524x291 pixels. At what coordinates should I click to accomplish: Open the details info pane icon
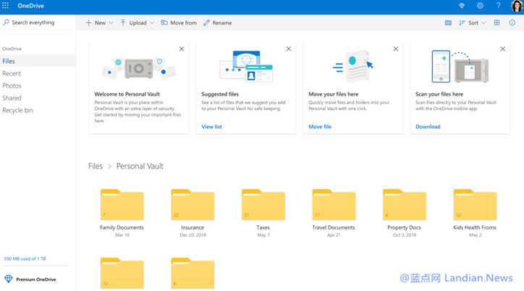click(512, 22)
